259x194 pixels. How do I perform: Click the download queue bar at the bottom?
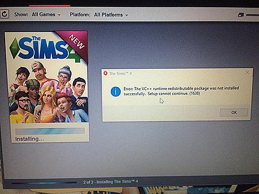click(44, 183)
